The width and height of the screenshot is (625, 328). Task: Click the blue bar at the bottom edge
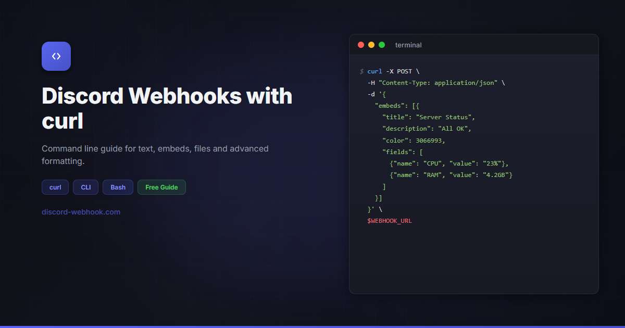click(312, 326)
